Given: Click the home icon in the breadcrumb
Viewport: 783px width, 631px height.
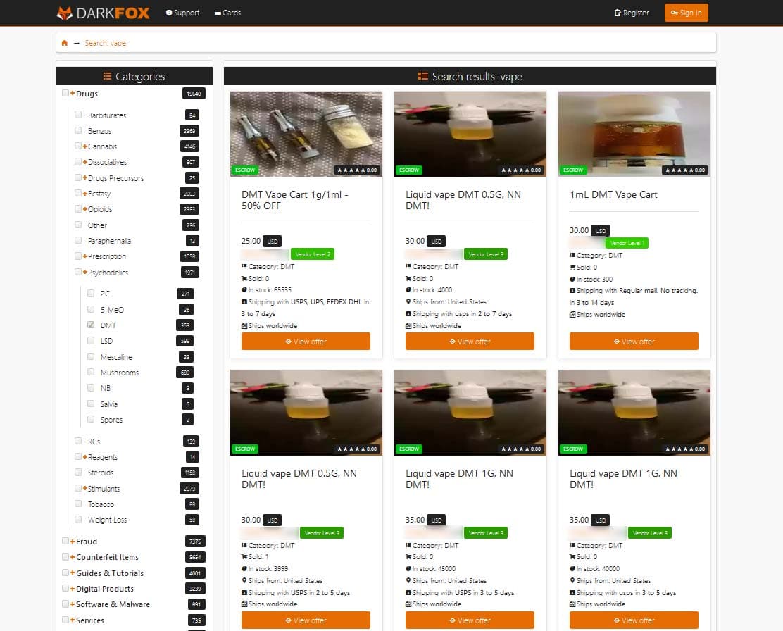Looking at the screenshot, I should tap(65, 43).
